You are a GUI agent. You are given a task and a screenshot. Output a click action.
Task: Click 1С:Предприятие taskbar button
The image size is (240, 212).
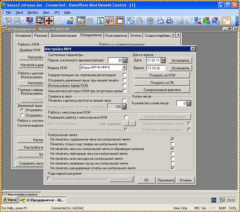tap(43, 200)
